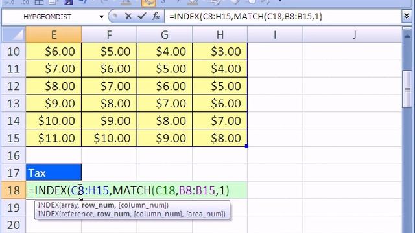Select cell F11 showing $6.00
Screen dimensions: 415x233
pyautogui.click(x=109, y=69)
